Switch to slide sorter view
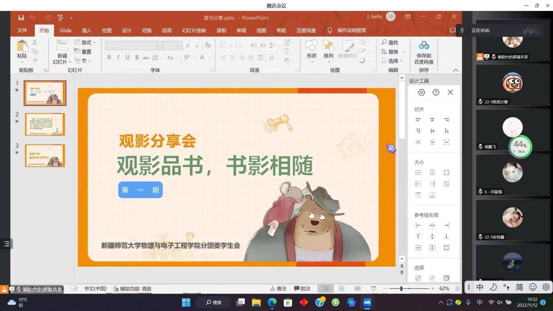The image size is (553, 311). [341, 289]
